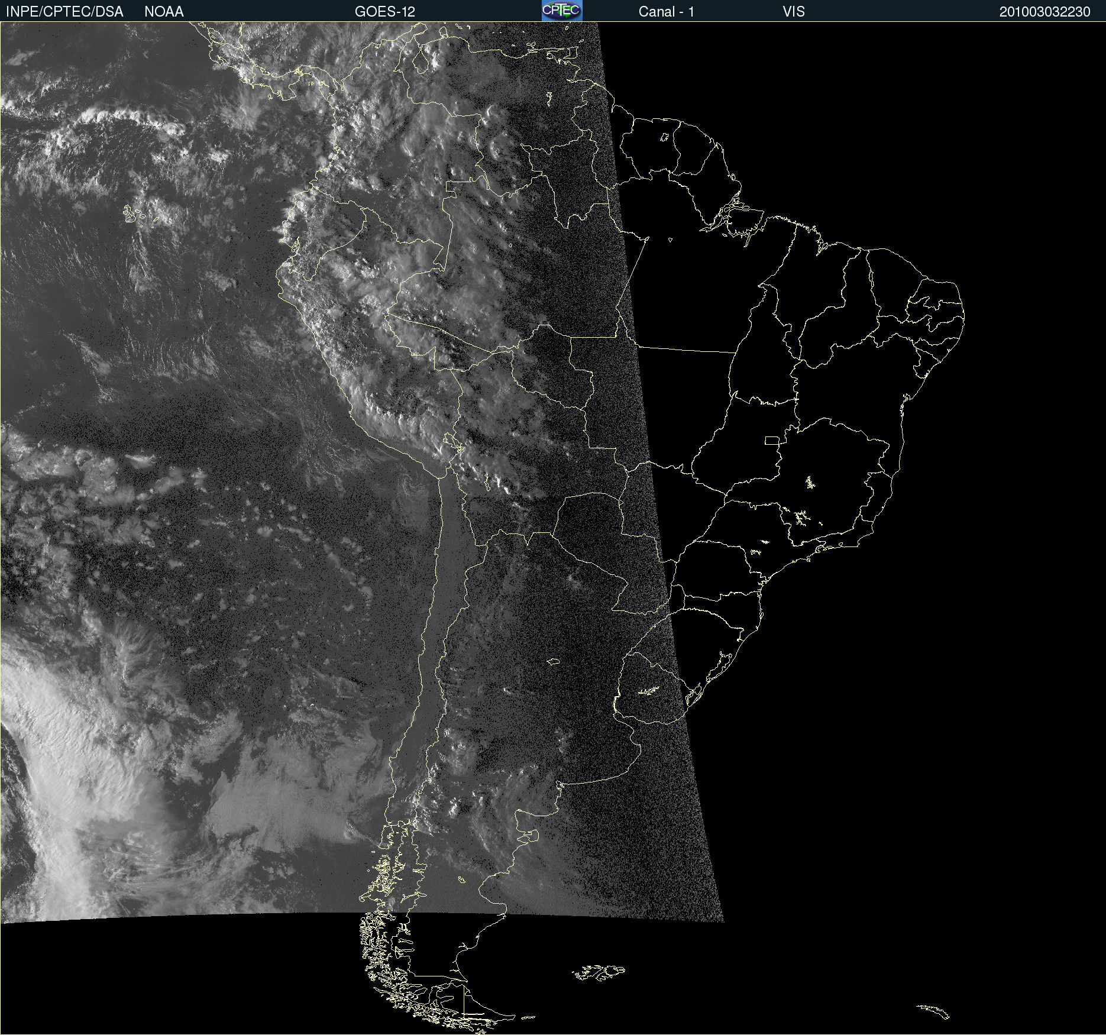Click the Canal - 1 label
The width and height of the screenshot is (1106, 1035).
pyautogui.click(x=667, y=12)
